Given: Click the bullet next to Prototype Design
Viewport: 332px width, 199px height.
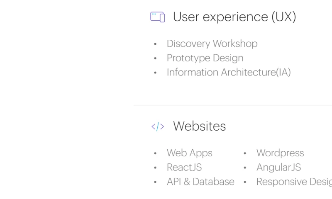Looking at the screenshot, I should 155,58.
